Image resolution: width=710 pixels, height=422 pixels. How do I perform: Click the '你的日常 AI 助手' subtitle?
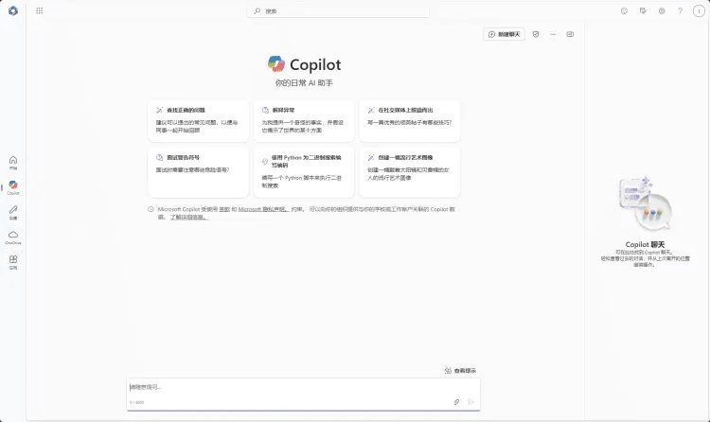(304, 83)
